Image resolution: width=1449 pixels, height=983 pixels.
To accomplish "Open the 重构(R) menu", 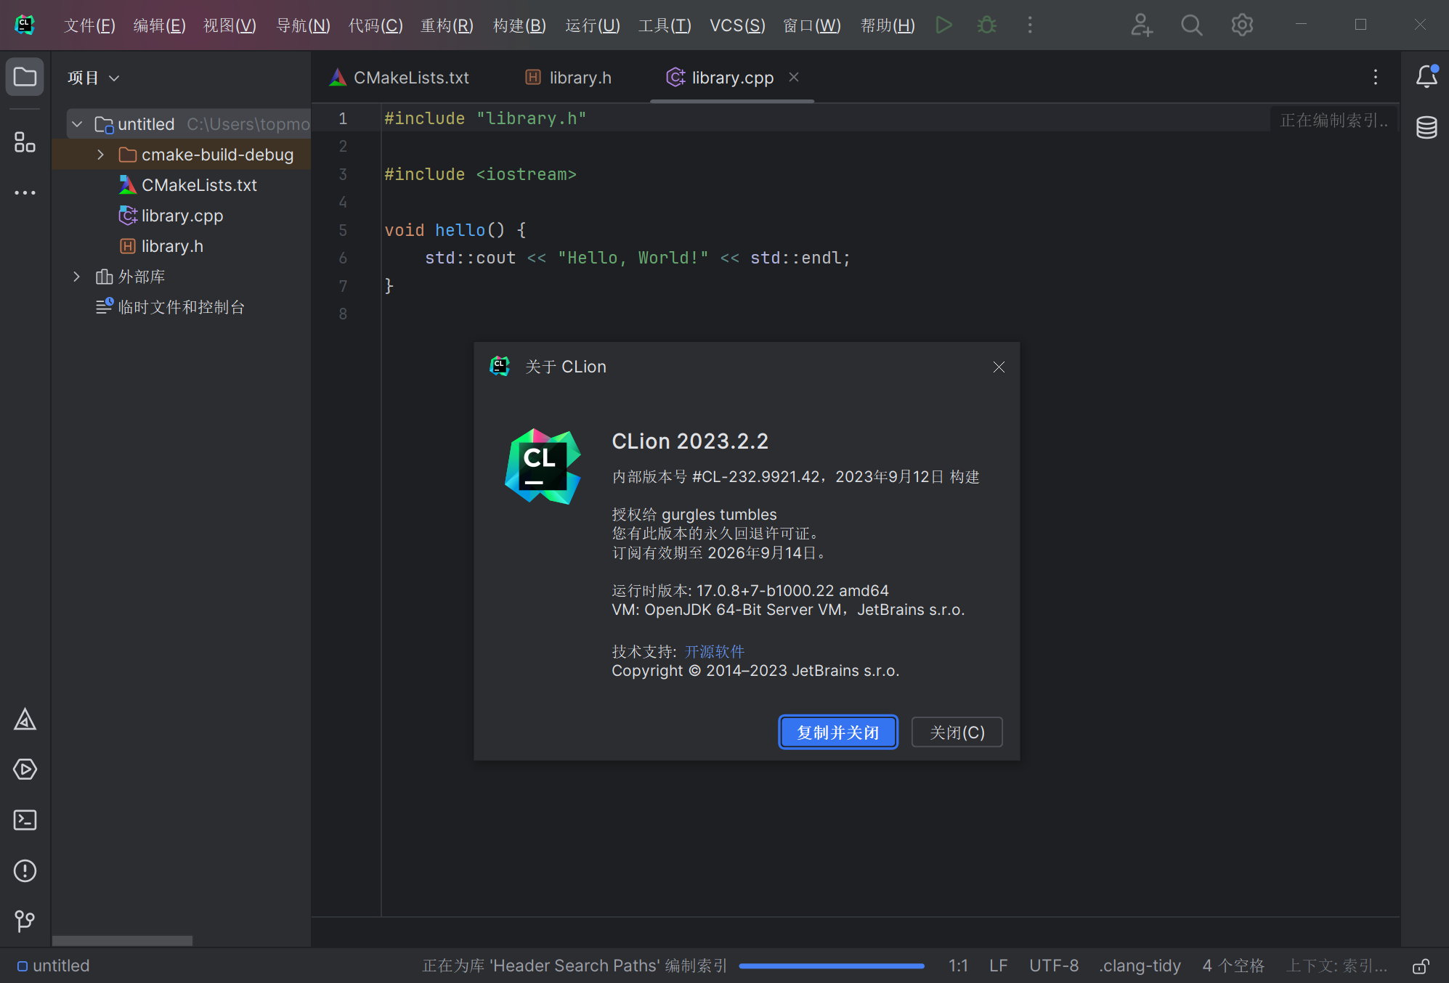I will point(447,25).
